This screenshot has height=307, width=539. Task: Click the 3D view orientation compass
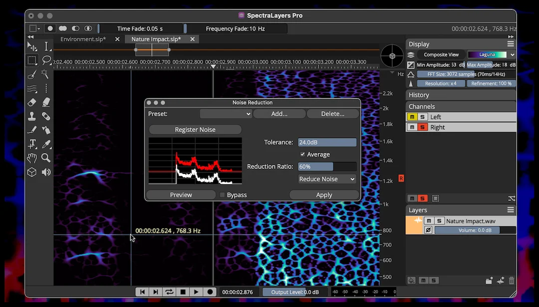[x=392, y=56]
